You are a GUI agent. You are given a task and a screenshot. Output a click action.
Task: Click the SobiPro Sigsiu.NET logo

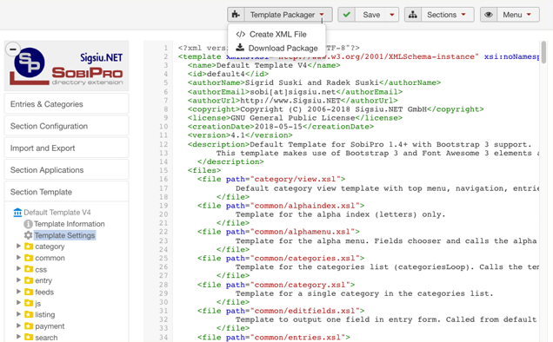(67, 66)
